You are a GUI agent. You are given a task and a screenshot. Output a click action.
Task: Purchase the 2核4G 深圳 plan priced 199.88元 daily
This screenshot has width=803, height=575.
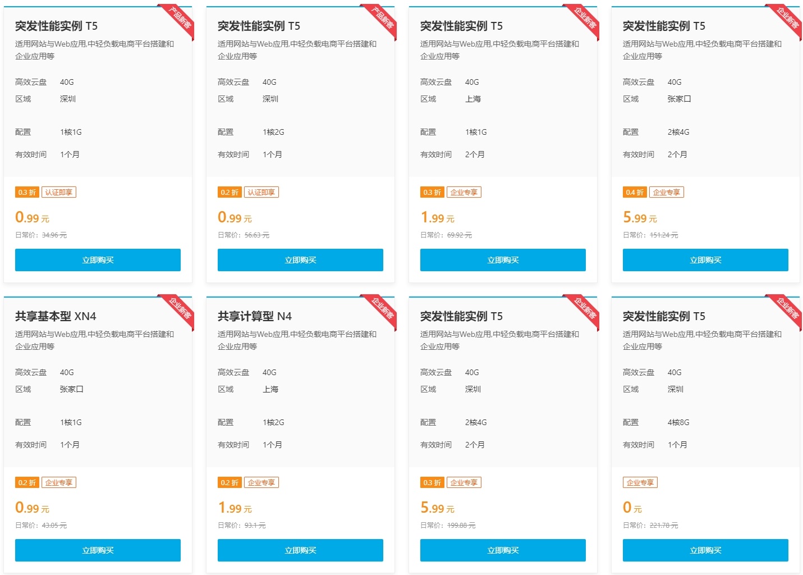click(x=503, y=550)
